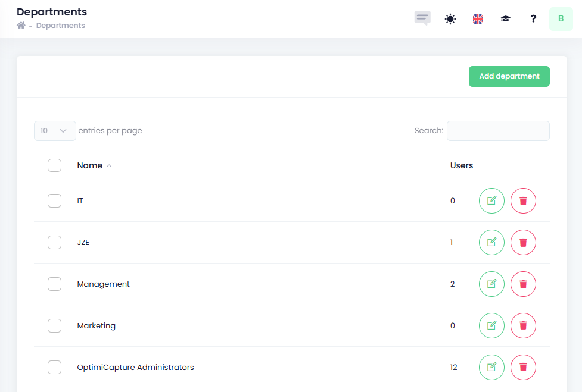This screenshot has height=392, width=582.
Task: Focus the Search input field
Action: [x=498, y=131]
